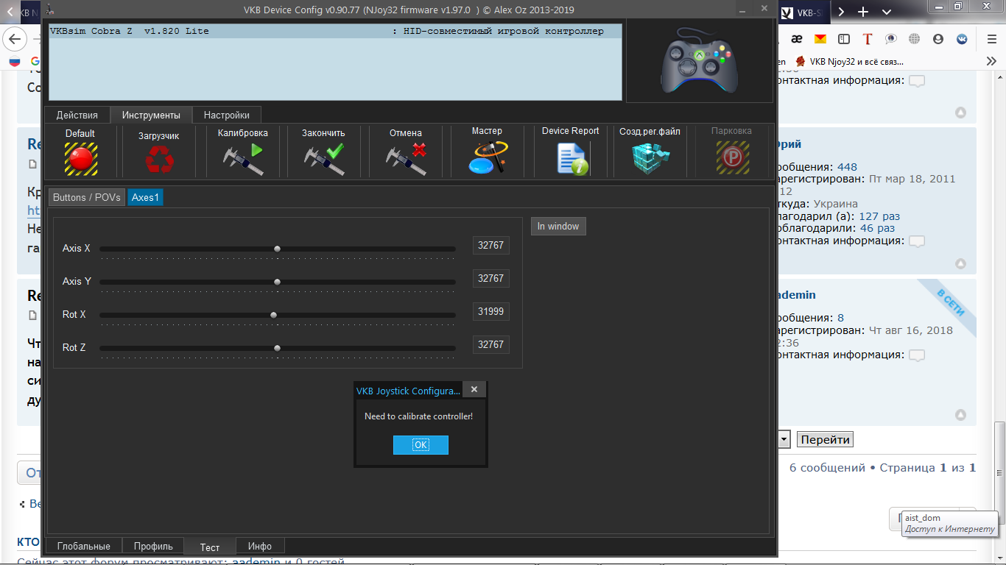1006x565 pixels.
Task: Reset device with the Default red button icon
Action: coord(80,157)
